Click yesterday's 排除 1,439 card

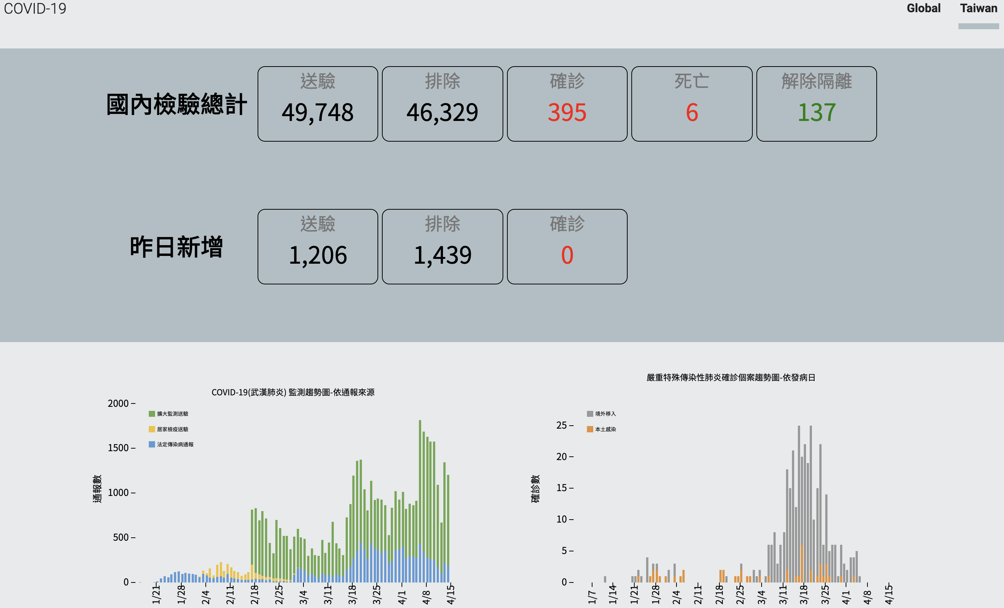tap(442, 246)
